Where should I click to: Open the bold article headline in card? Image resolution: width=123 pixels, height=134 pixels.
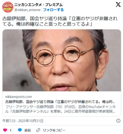pyautogui.click(x=60, y=102)
